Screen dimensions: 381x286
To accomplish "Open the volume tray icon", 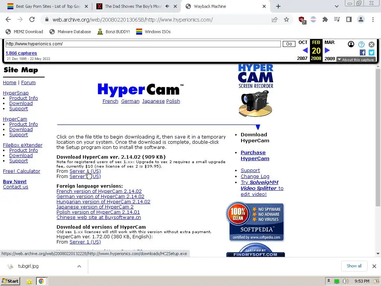I will point(345,281).
